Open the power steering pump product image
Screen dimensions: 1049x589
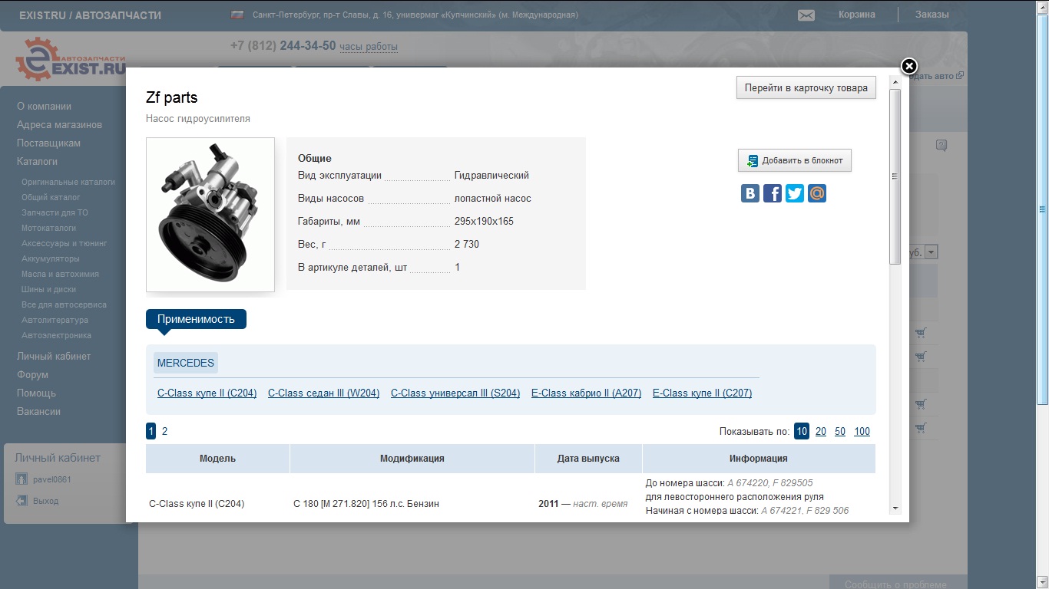(x=210, y=215)
